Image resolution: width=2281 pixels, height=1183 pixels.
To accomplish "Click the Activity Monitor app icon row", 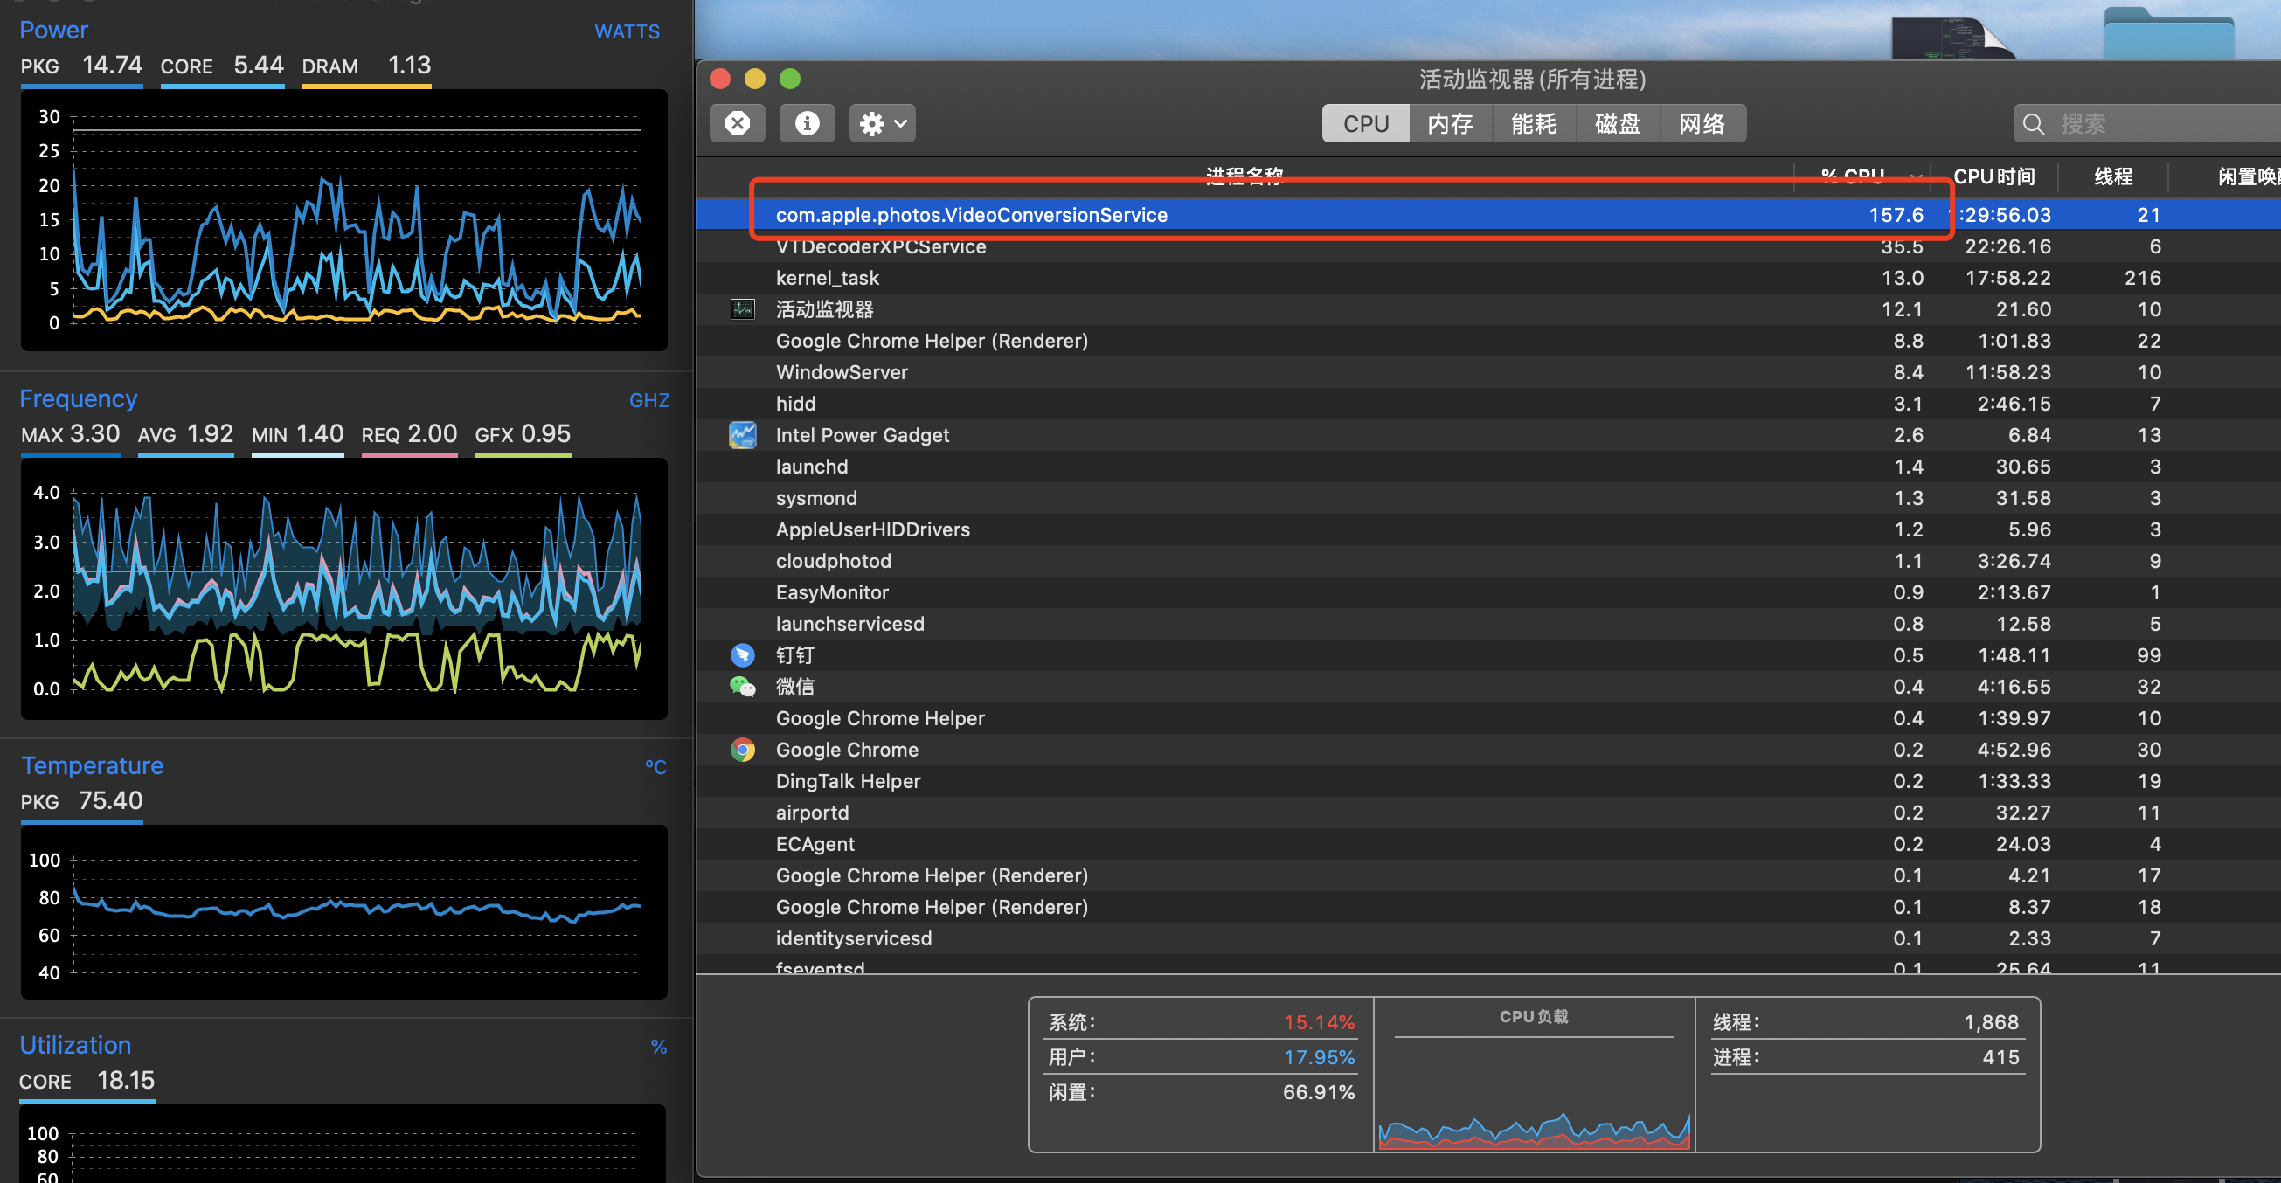I will pyautogui.click(x=742, y=309).
